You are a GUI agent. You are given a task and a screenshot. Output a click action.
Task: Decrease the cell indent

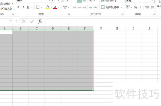coord(91,7)
